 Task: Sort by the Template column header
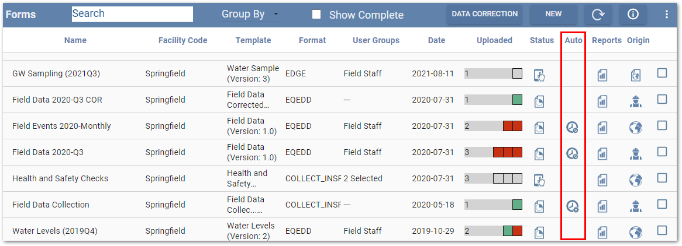click(253, 40)
